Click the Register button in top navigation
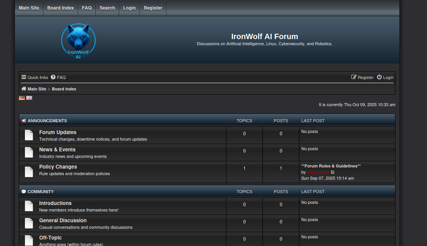The width and height of the screenshot is (427, 246). click(x=153, y=8)
